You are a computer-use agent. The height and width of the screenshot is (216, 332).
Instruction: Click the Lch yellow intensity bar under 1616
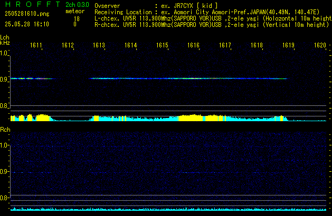point(191,118)
